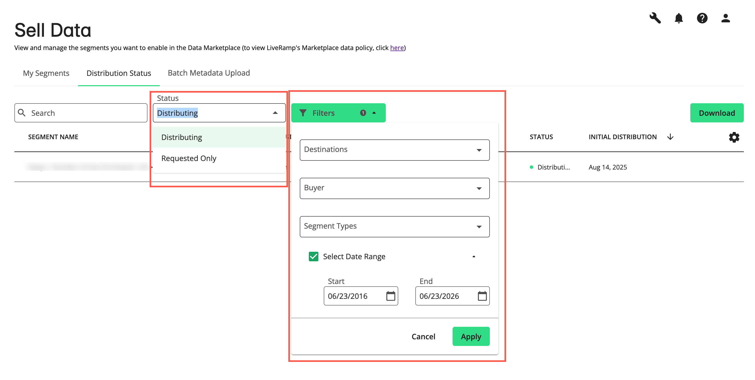Open notifications bell icon
The height and width of the screenshot is (380, 755).
click(x=679, y=18)
